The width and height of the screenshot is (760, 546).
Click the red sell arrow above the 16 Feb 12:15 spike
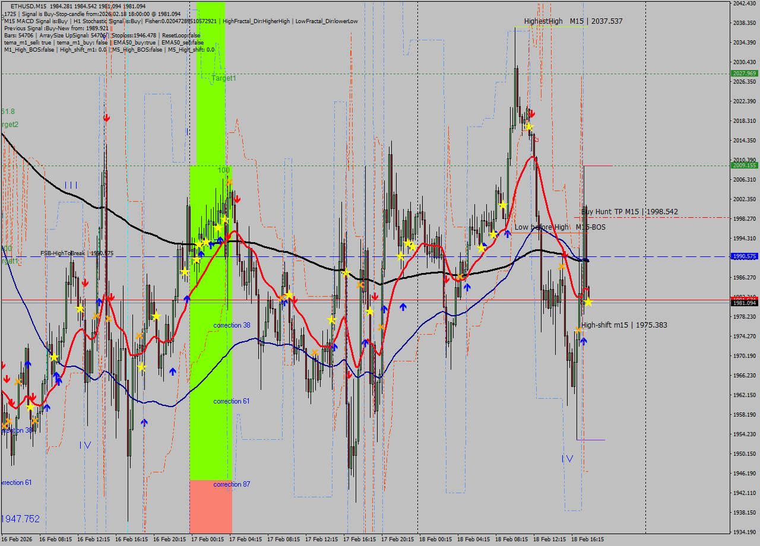(x=107, y=118)
